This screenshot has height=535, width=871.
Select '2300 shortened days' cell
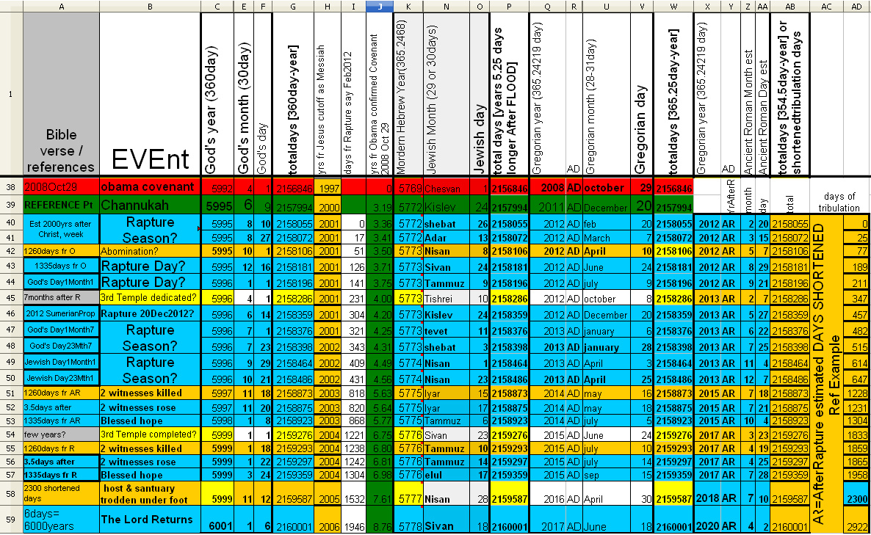[x=61, y=493]
